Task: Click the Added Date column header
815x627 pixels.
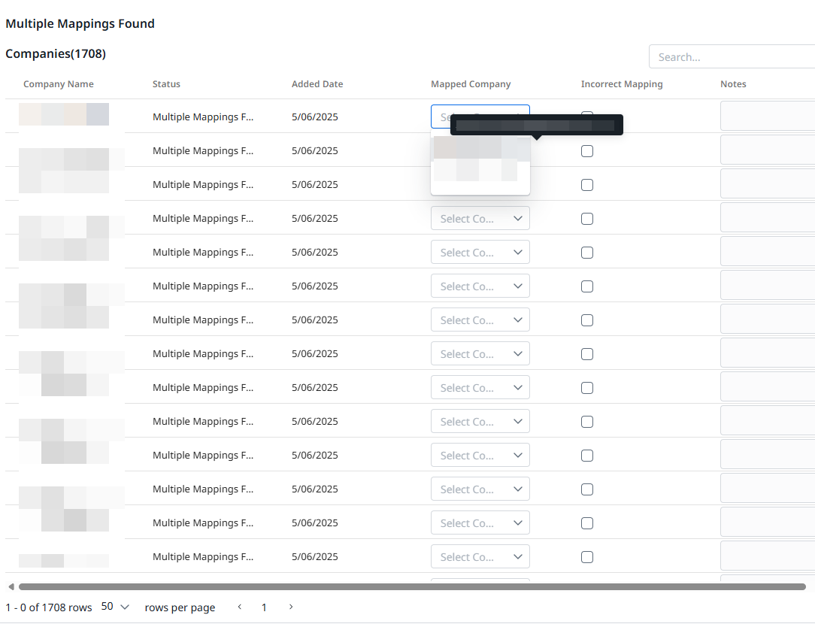Action: [317, 84]
